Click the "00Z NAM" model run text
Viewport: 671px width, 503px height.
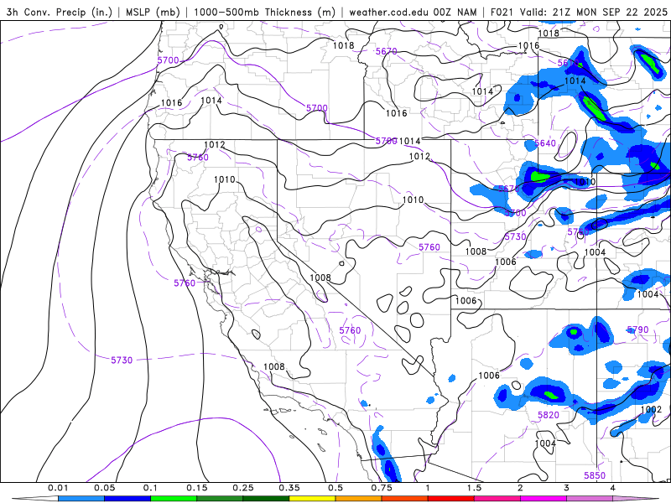click(x=455, y=12)
